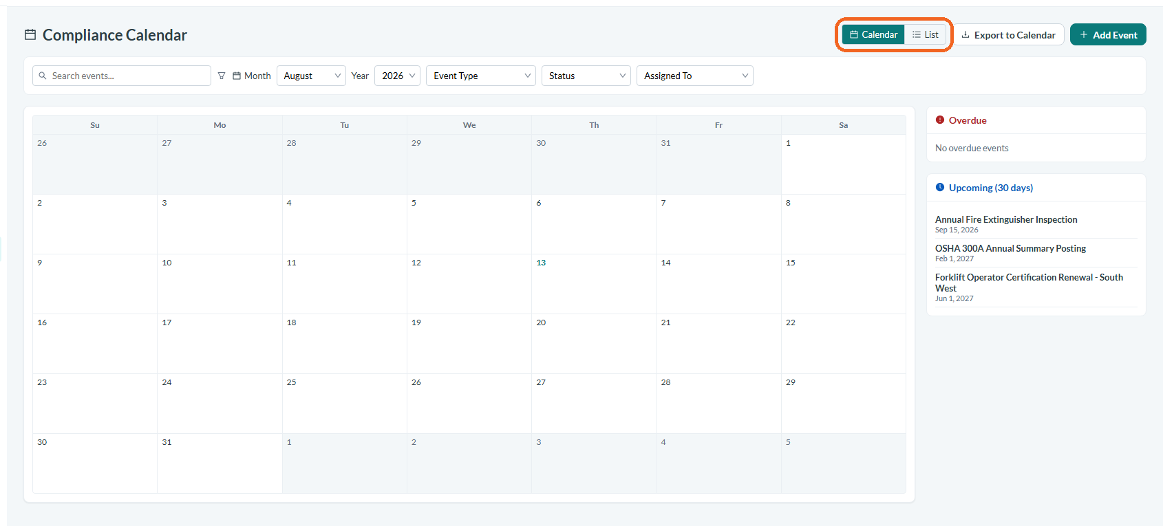Click the red Overdue alert icon
The image size is (1163, 526).
(x=940, y=120)
